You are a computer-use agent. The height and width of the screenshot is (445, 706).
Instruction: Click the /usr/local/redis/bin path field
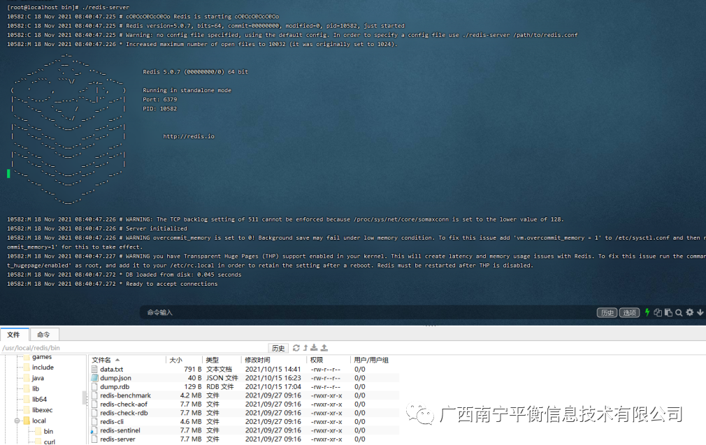[134, 348]
